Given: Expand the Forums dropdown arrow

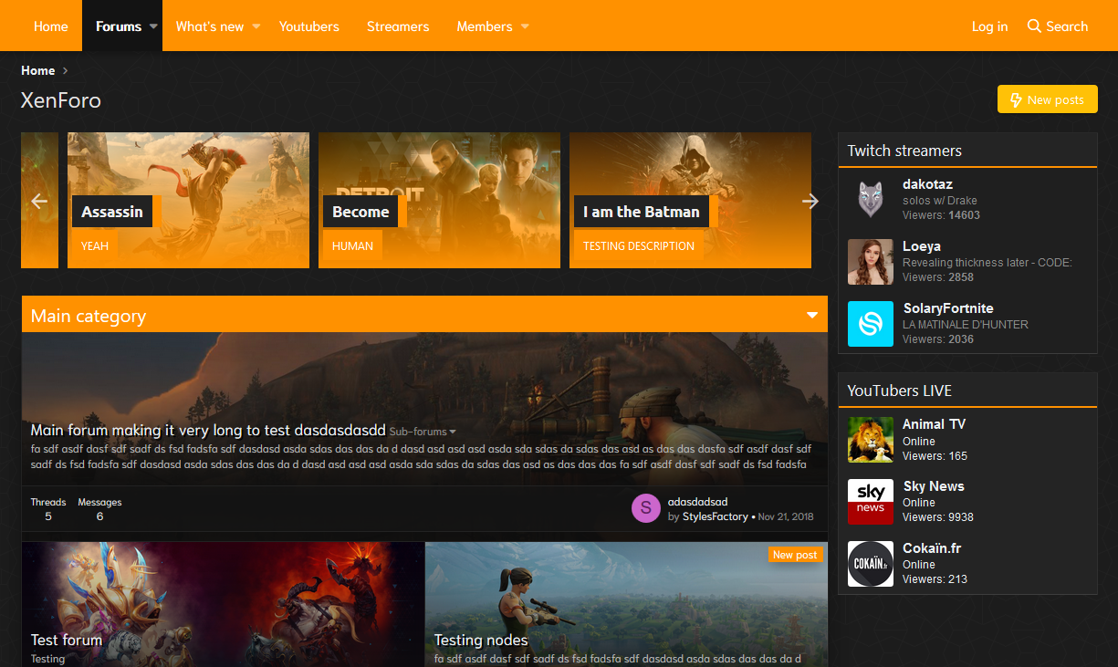Looking at the screenshot, I should point(153,26).
